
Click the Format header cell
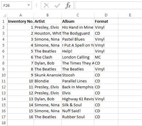click(106, 21)
